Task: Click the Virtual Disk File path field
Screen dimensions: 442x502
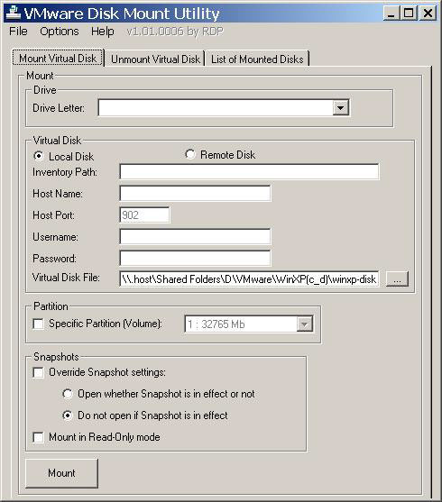Action: click(249, 279)
